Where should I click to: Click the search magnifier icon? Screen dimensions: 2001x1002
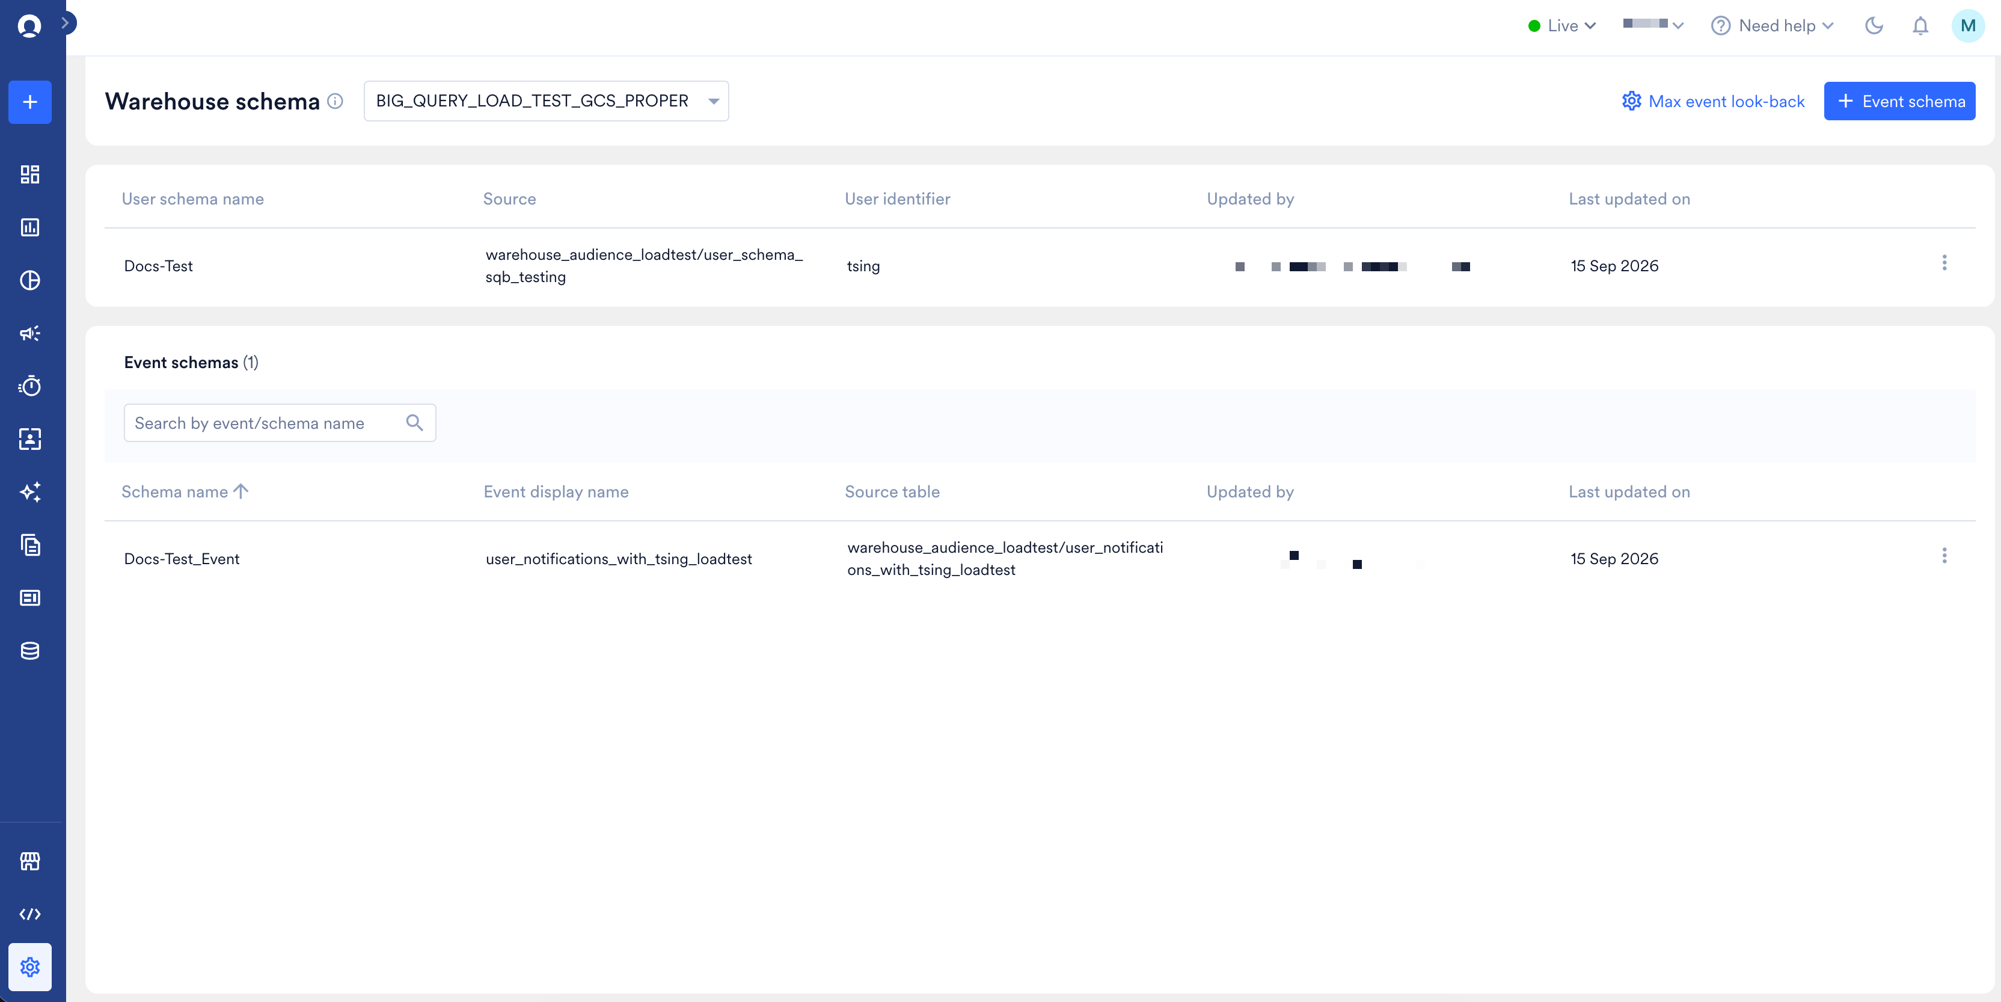[415, 423]
